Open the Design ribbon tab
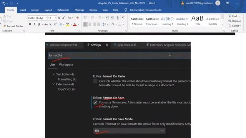This screenshot has width=246, height=138. [35, 10]
